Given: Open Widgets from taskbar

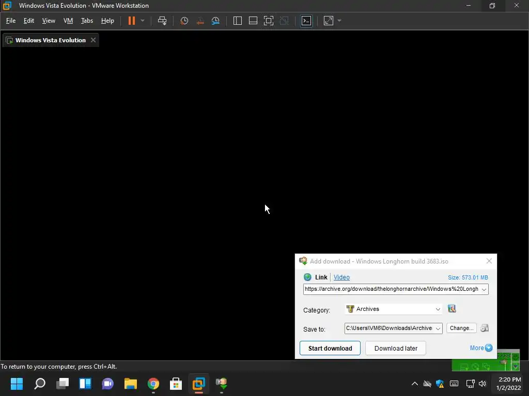Looking at the screenshot, I should (85, 384).
